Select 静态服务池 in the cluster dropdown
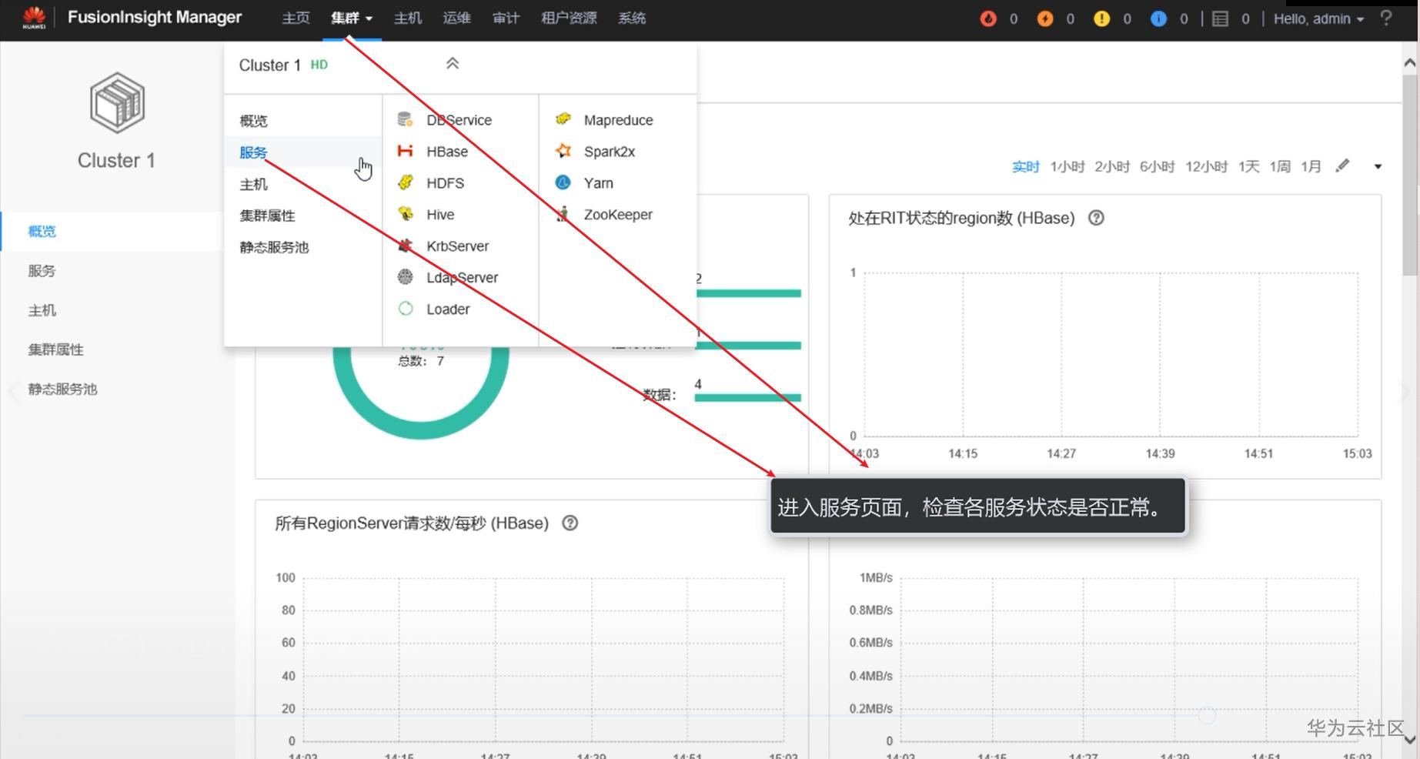 click(275, 247)
